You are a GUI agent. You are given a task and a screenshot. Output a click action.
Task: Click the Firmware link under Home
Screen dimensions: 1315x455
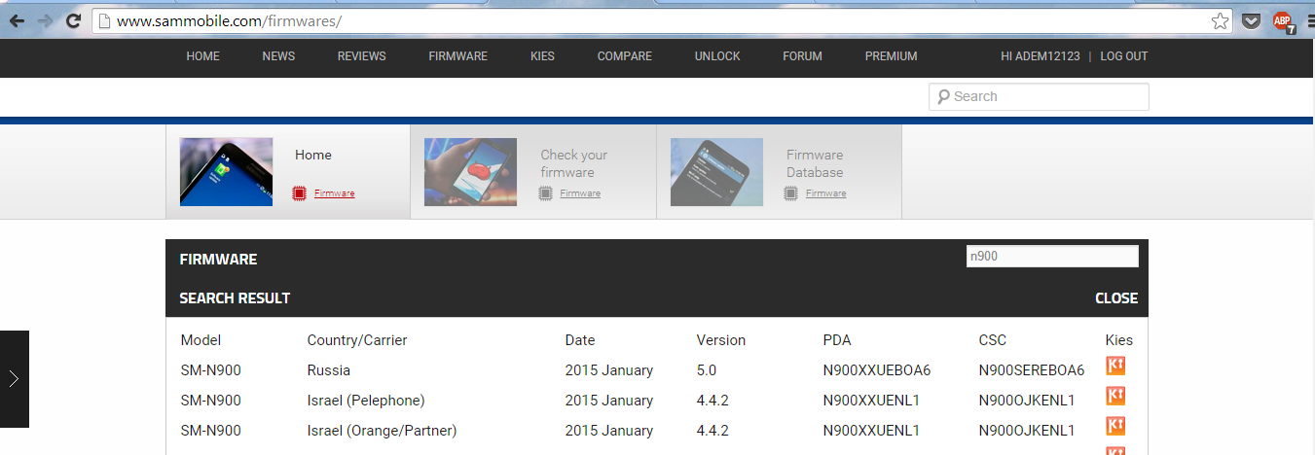coord(335,193)
